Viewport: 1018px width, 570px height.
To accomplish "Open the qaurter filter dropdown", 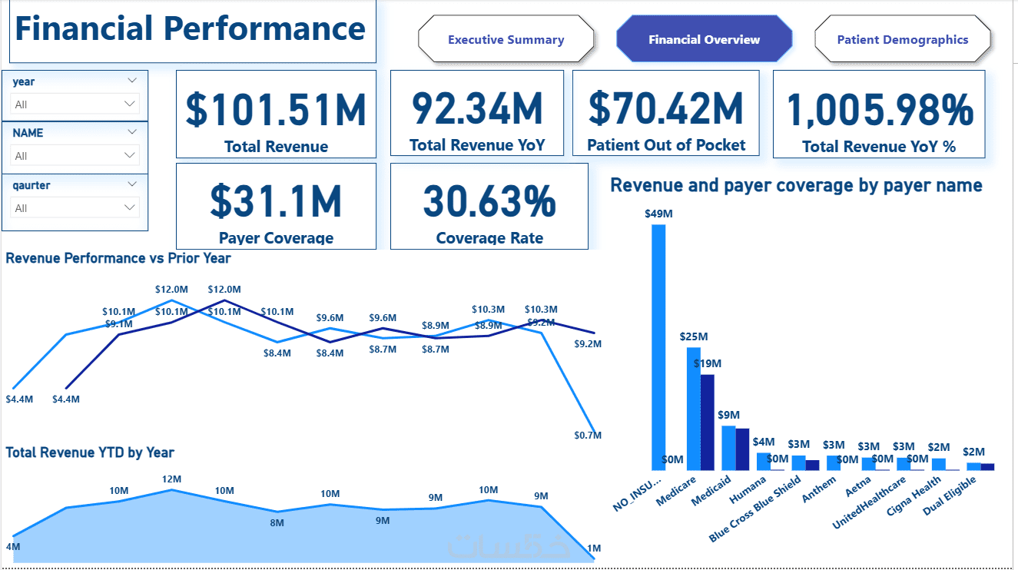I will point(75,207).
